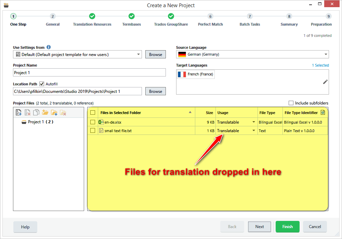Click the copy/merge files icon
342x239 pixels.
(36, 112)
